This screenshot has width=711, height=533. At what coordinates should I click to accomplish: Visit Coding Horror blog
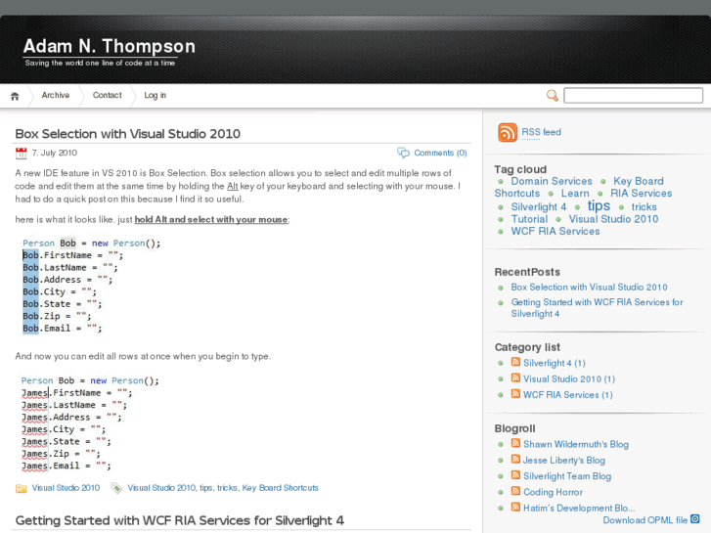point(553,492)
